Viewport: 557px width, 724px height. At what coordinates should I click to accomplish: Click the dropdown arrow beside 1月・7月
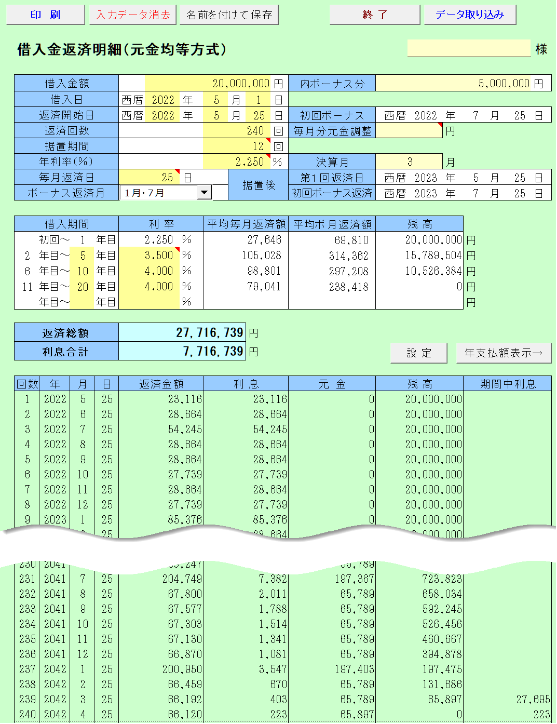tap(206, 192)
